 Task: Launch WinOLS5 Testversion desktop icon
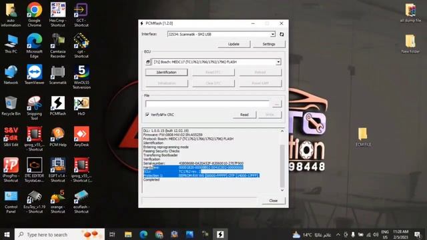pyautogui.click(x=81, y=77)
